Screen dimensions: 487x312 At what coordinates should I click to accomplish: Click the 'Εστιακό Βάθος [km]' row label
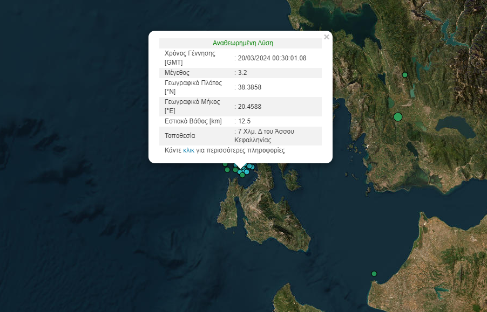193,121
